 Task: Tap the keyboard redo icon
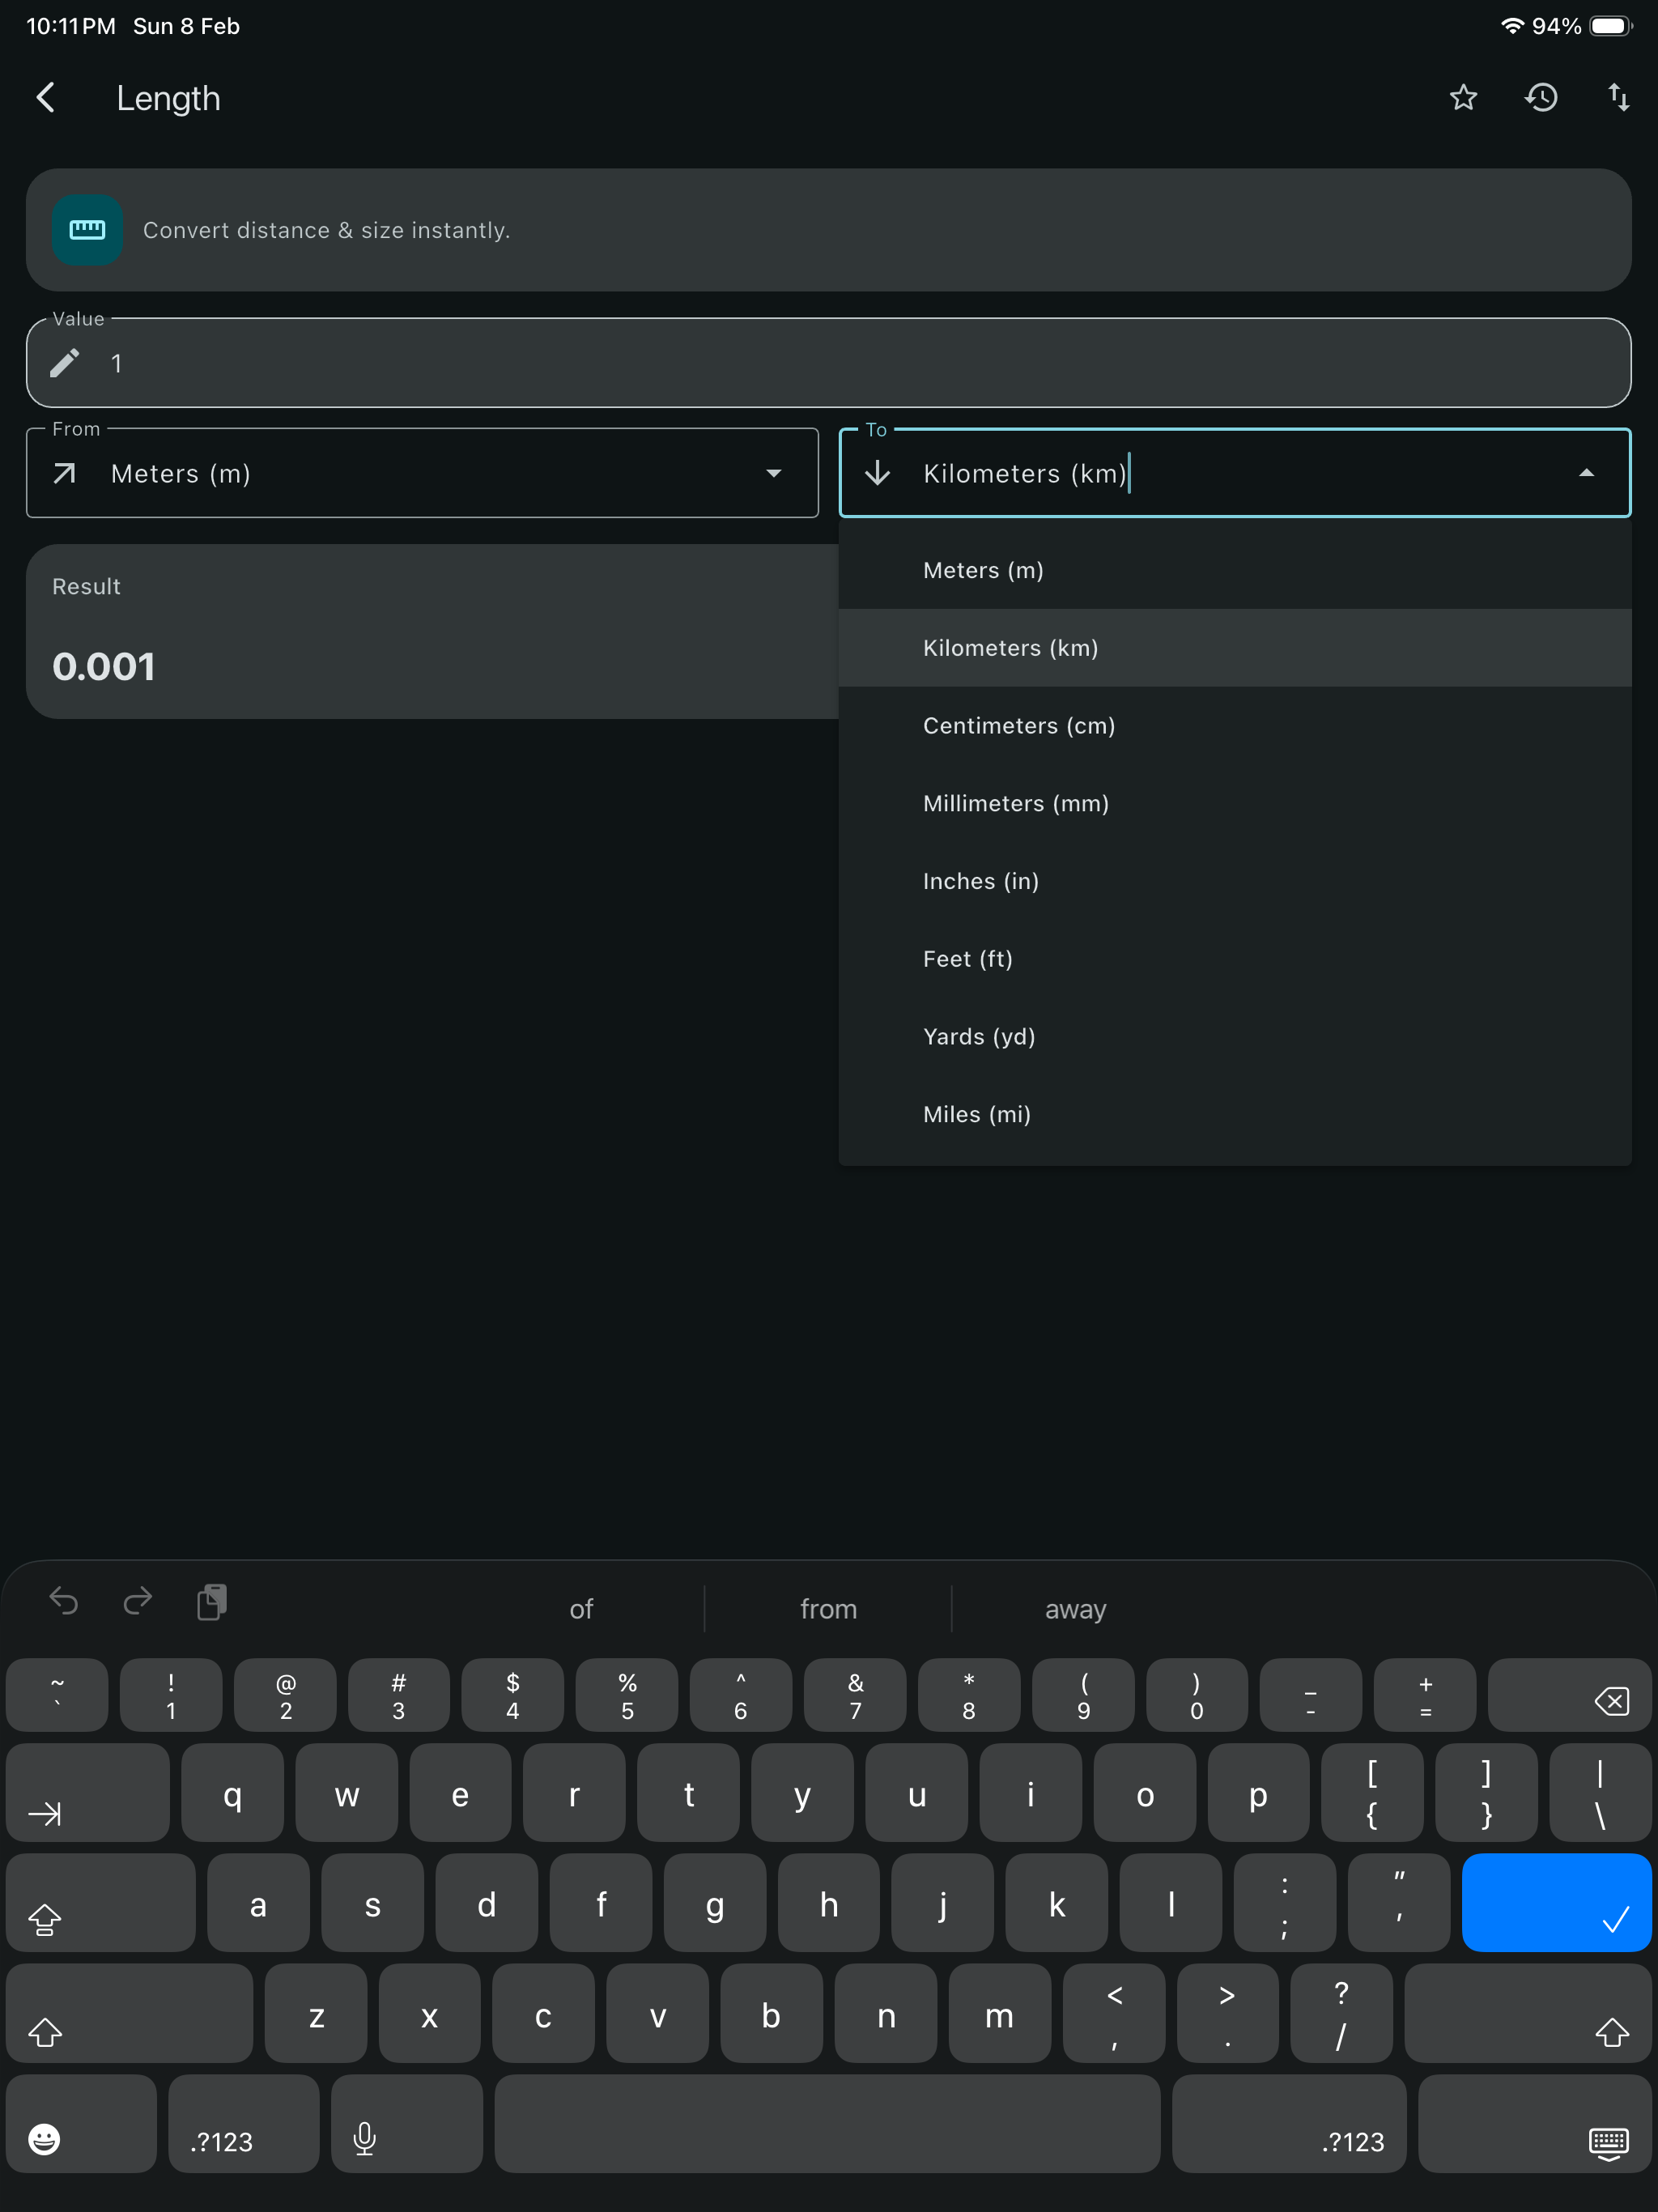click(x=138, y=1601)
